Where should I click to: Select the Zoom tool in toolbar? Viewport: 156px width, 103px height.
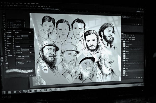6,59
